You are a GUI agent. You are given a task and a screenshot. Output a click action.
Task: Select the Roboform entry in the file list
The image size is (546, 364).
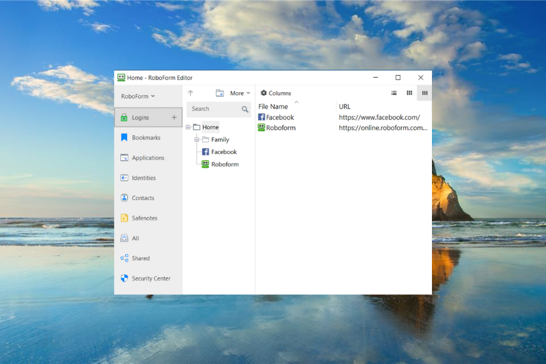tap(277, 128)
